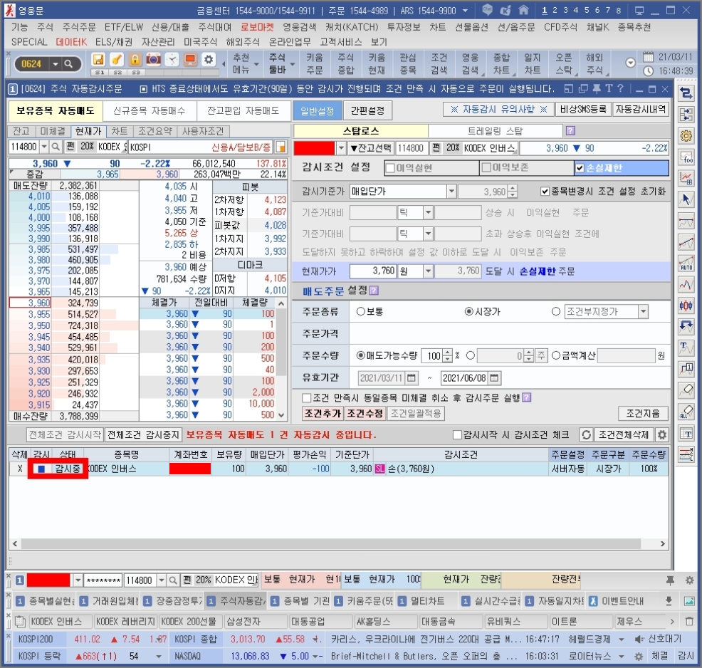Click the purple help icon beside 트레일링 스탑
702x668 pixels.
pyautogui.click(x=570, y=131)
